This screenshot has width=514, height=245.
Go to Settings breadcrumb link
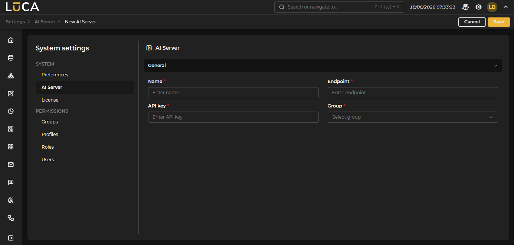[x=15, y=22]
